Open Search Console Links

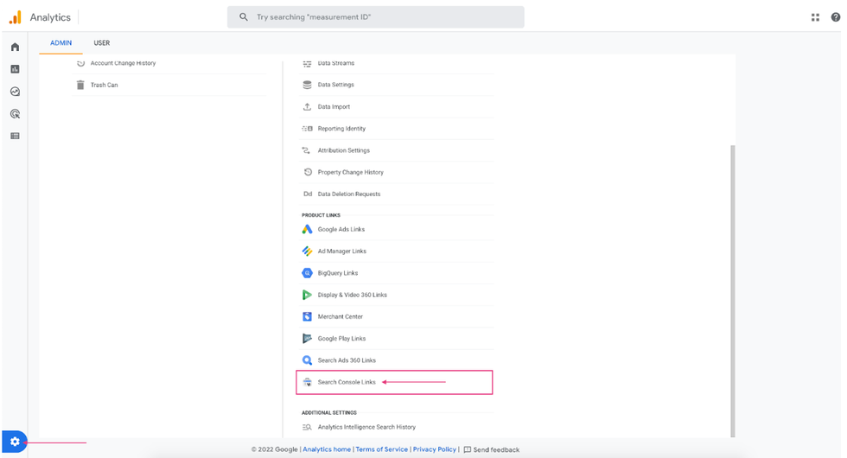pyautogui.click(x=347, y=382)
